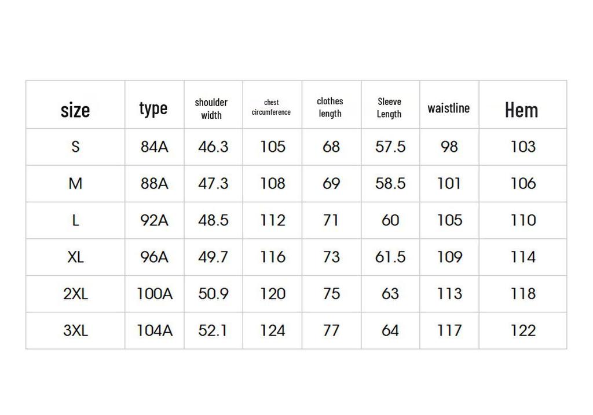Screen dimensions: 593x415
Task: Click the 'clothes length' column header
Action: [x=330, y=107]
